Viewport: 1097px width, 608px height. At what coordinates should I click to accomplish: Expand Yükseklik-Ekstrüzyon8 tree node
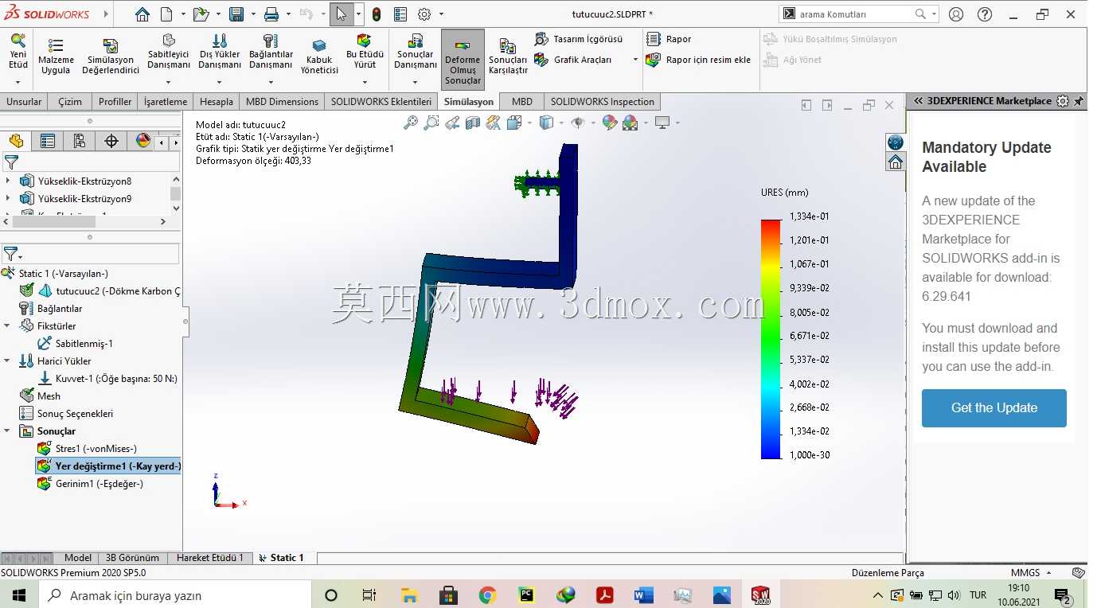pyautogui.click(x=8, y=181)
